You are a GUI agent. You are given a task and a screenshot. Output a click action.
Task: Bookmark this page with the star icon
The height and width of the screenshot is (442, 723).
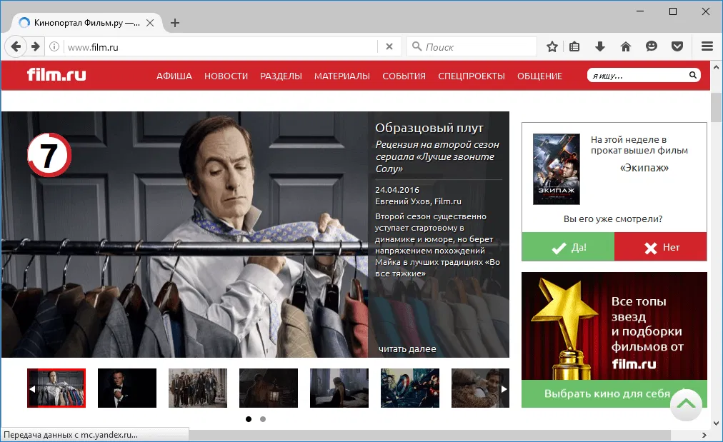click(x=552, y=46)
